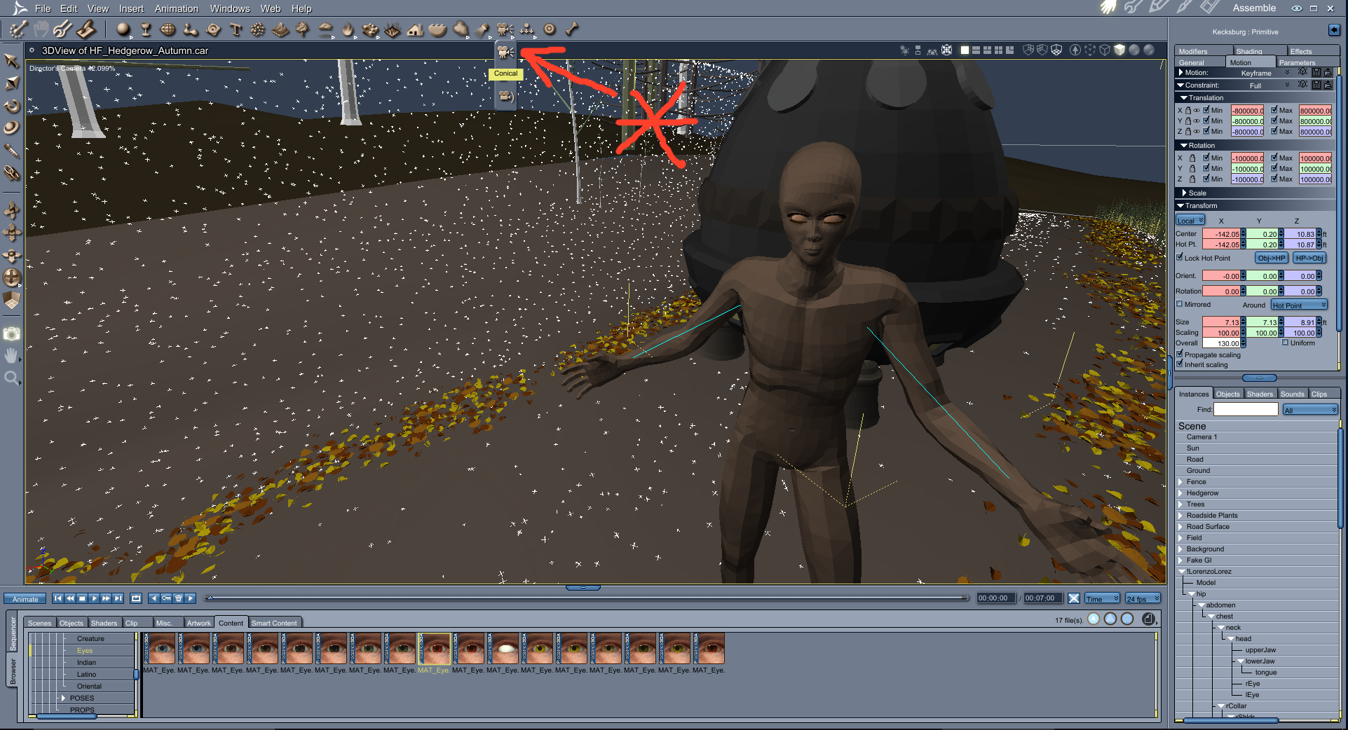Uncheck Lock Hot Point checkbox

tap(1180, 257)
